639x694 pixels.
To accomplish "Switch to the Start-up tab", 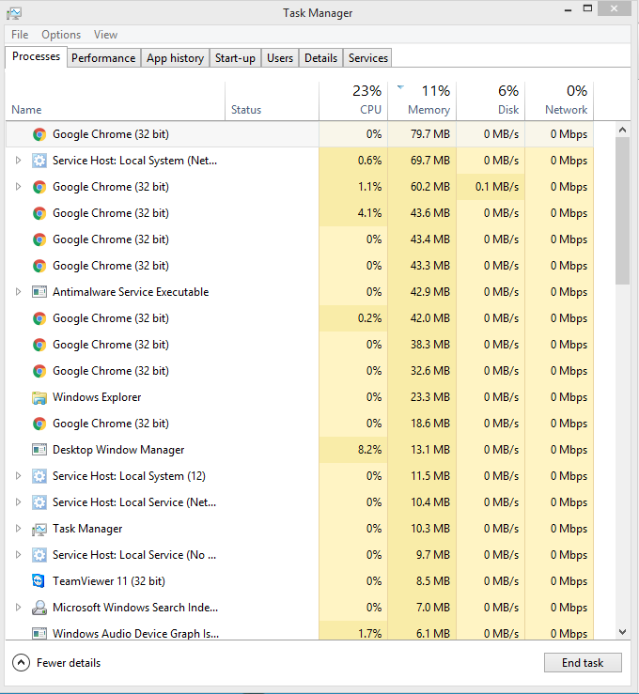I will (235, 58).
